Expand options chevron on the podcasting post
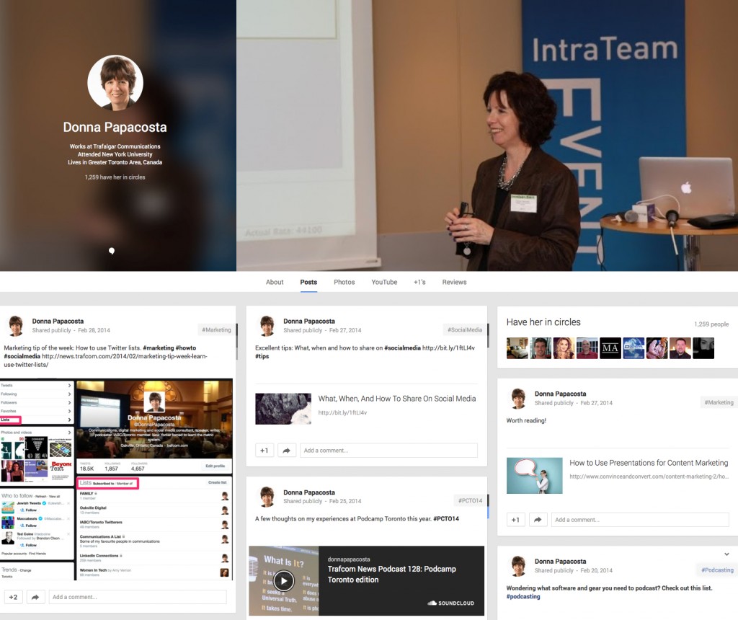 pos(726,554)
